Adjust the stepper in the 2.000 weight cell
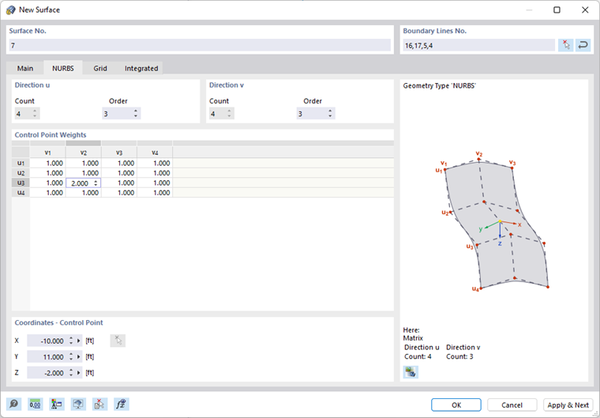The height and width of the screenshot is (418, 600). click(x=96, y=183)
